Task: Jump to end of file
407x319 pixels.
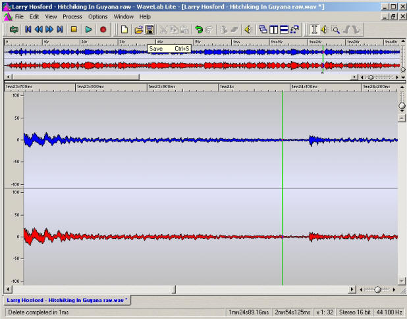Action: 60,30
